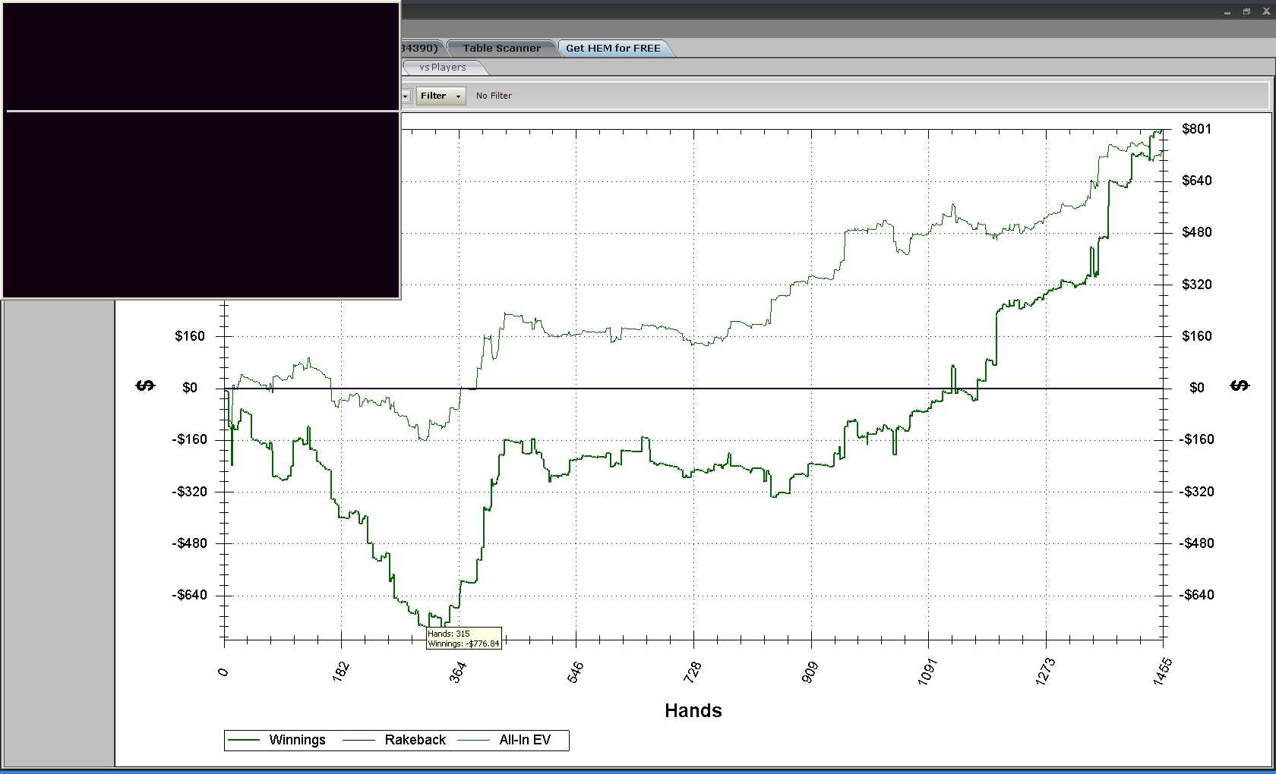This screenshot has width=1276, height=774.
Task: Click the No Filter status label
Action: tap(494, 96)
